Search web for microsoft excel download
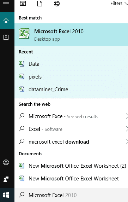The width and height of the screenshot is (128, 202). (x=71, y=142)
